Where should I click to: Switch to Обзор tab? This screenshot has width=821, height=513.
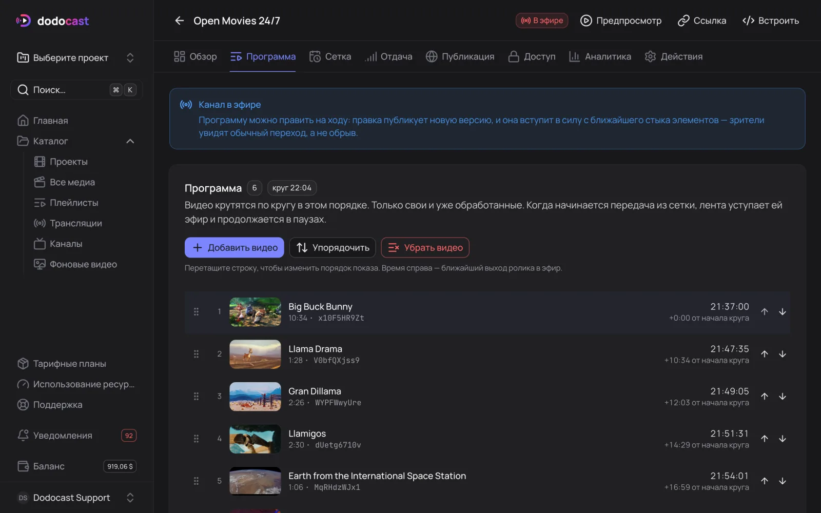[195, 56]
